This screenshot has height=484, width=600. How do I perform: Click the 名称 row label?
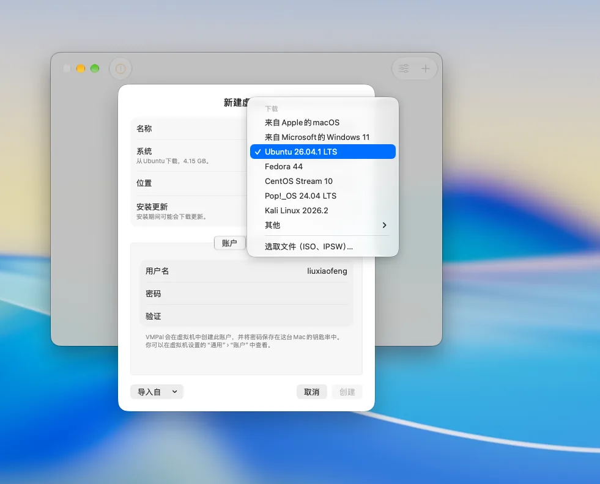[144, 128]
